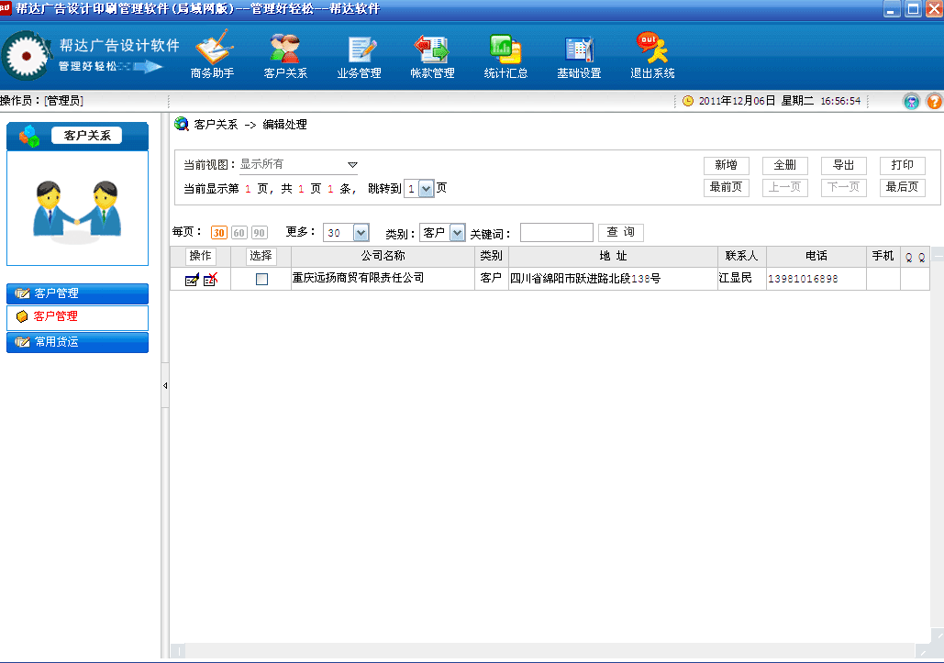The height and width of the screenshot is (663, 944).
Task: Click the delete icon for 重庆远扬商贸 row
Action: 211,279
